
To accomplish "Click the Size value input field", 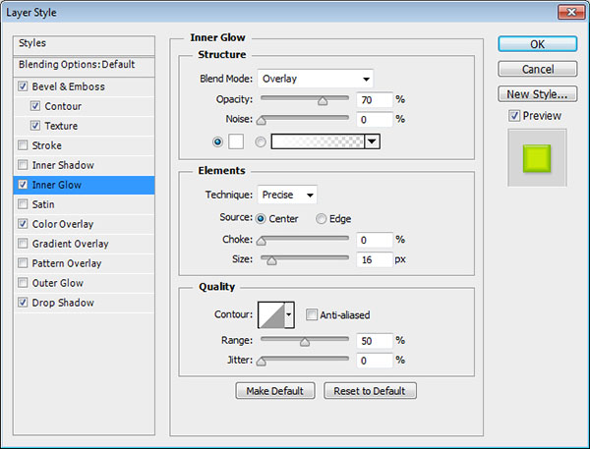I will [x=374, y=260].
